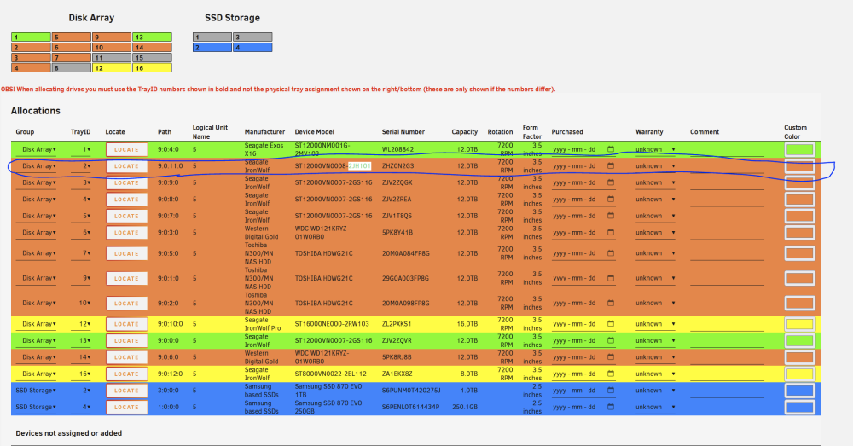Image resolution: width=853 pixels, height=446 pixels.
Task: Select Disk Array tray 15 slot
Action: [153, 58]
